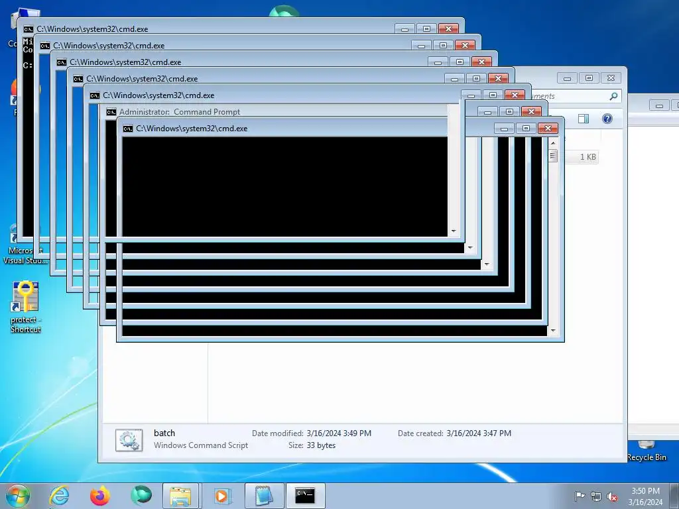Click the Windows Command Script type label
This screenshot has height=509, width=679.
click(x=201, y=445)
